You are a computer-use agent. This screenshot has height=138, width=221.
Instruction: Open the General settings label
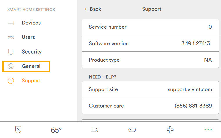tap(31, 66)
